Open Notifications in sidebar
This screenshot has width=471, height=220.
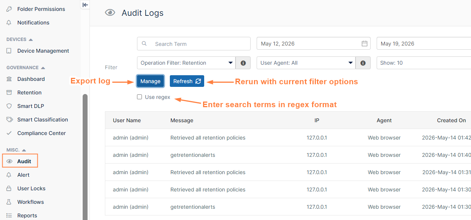pyautogui.click(x=33, y=23)
